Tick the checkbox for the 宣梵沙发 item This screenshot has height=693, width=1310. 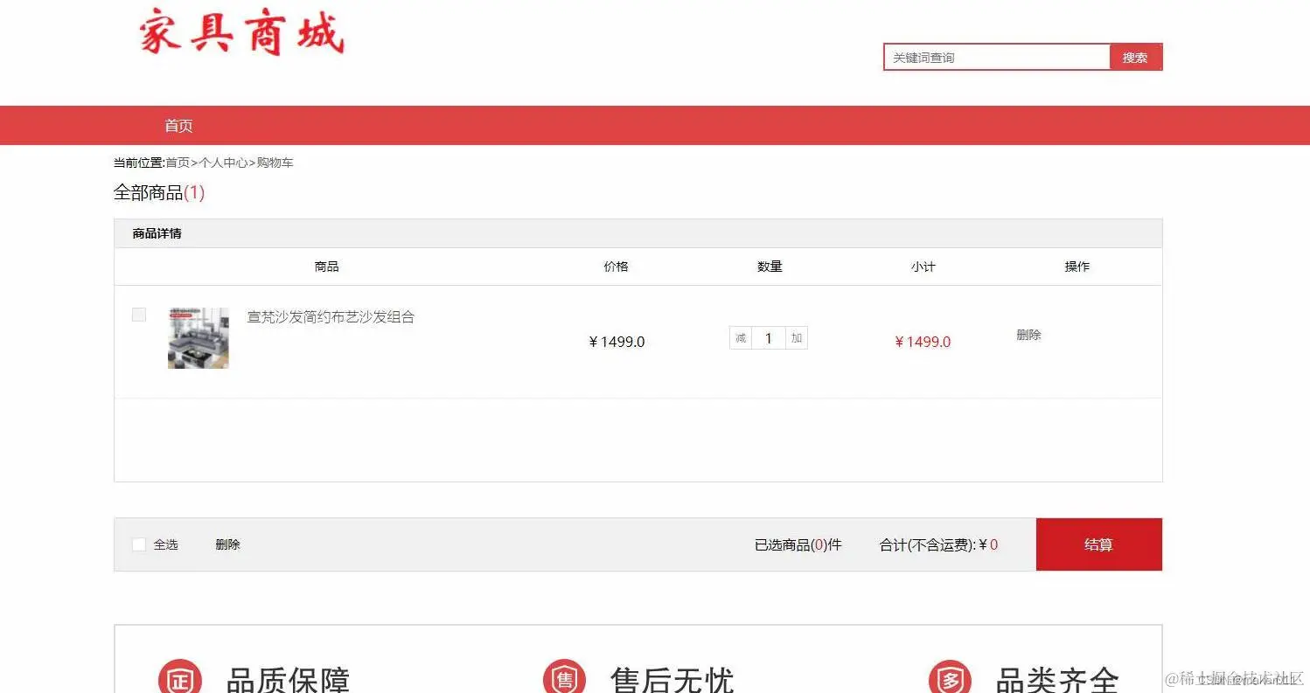point(139,315)
